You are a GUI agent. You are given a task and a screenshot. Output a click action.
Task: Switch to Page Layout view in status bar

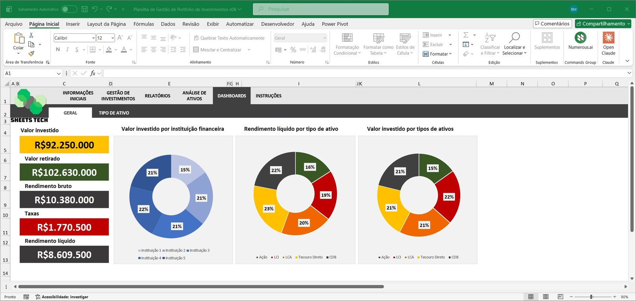(x=546, y=297)
